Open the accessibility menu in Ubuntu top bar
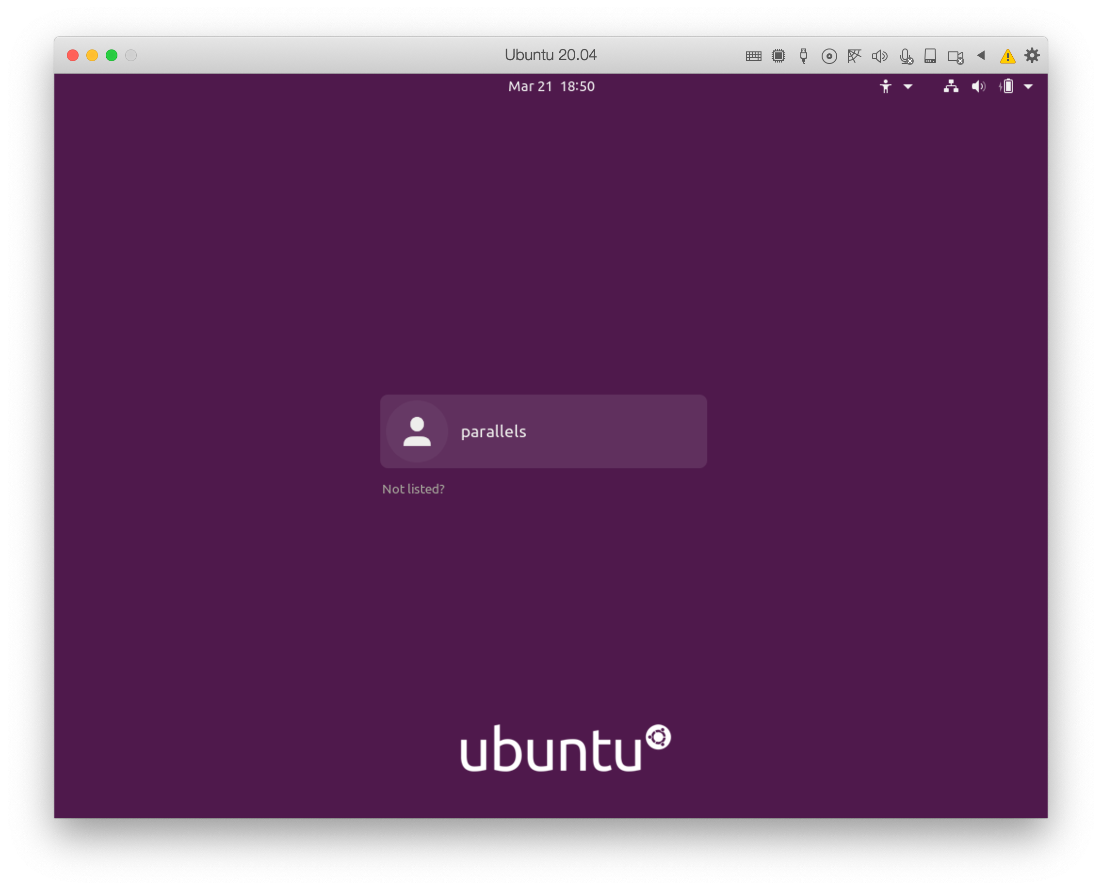1102x890 pixels. click(886, 87)
